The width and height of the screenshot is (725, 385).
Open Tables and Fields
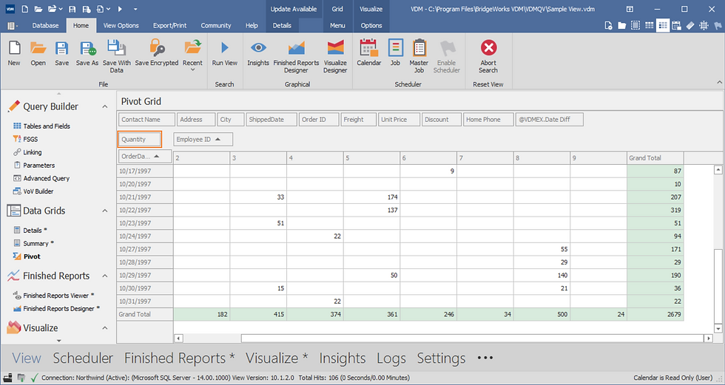tap(42, 126)
